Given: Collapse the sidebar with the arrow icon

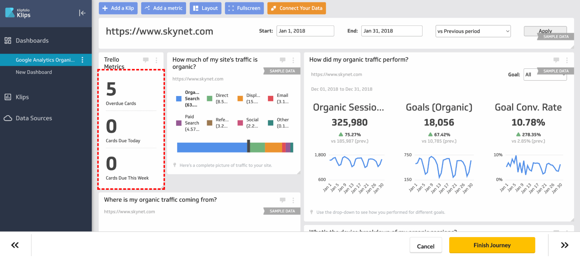Looking at the screenshot, I should coord(82,13).
